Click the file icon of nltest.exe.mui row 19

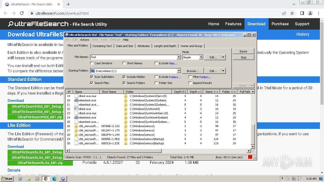(76, 96)
